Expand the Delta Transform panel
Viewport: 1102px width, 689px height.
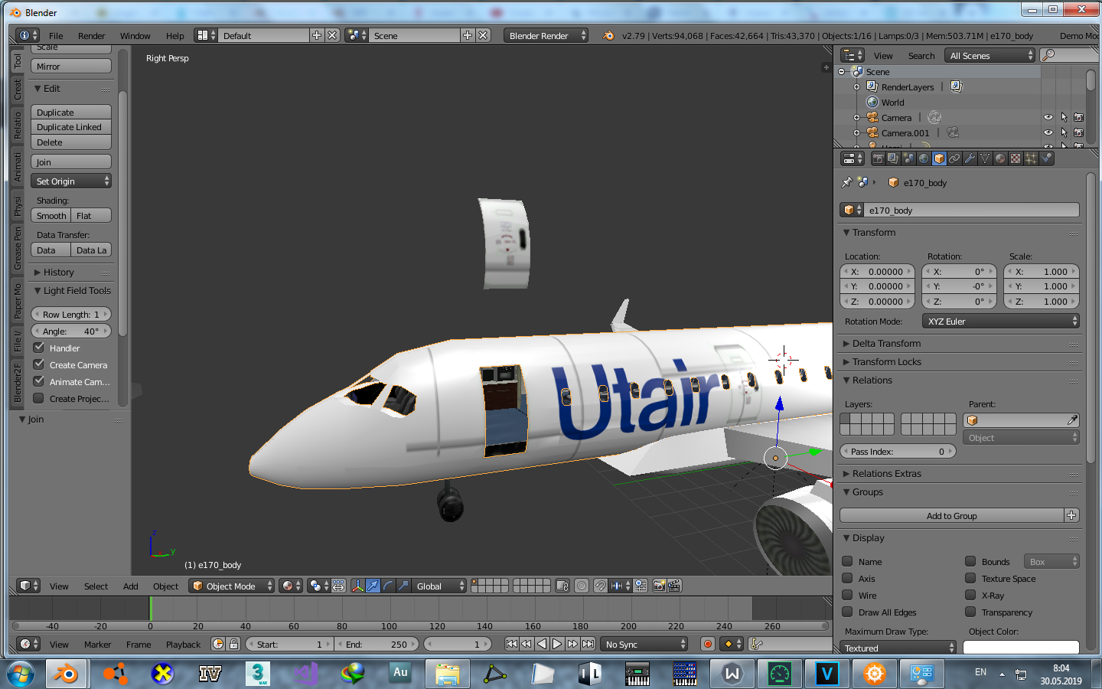click(x=885, y=343)
